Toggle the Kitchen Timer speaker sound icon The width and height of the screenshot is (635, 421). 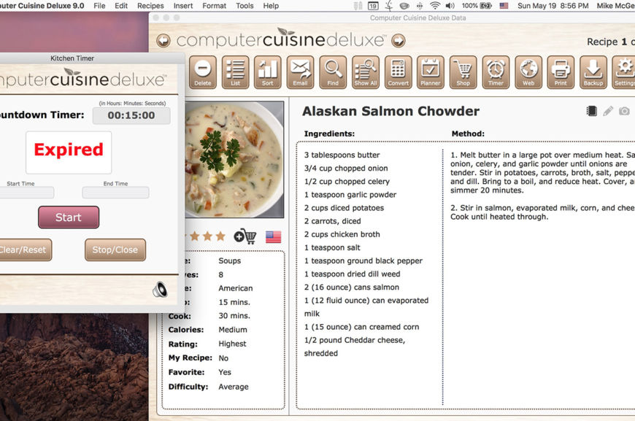[160, 290]
